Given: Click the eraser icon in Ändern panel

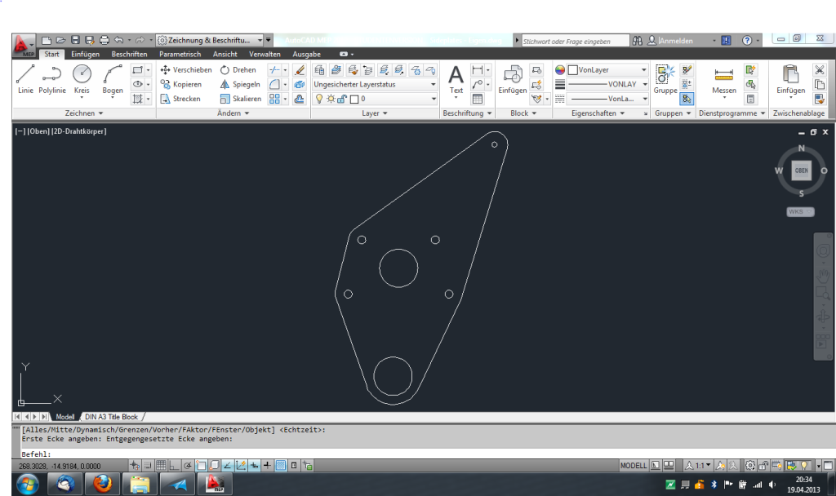Looking at the screenshot, I should pyautogui.click(x=300, y=70).
